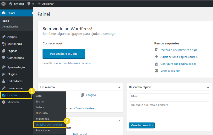Click the house icon beside Configure sua página inicial
Image resolution: width=213 pixels, height=135 pixels.
coord(156,64)
